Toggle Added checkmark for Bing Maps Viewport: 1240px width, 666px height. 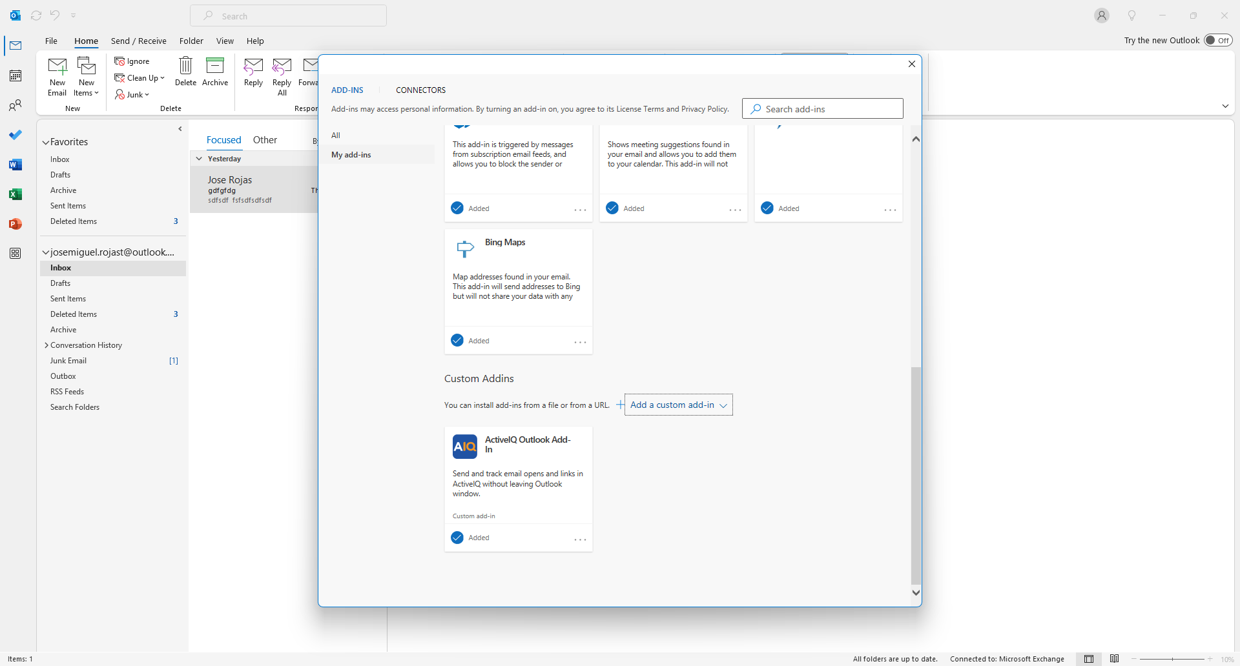click(x=457, y=340)
